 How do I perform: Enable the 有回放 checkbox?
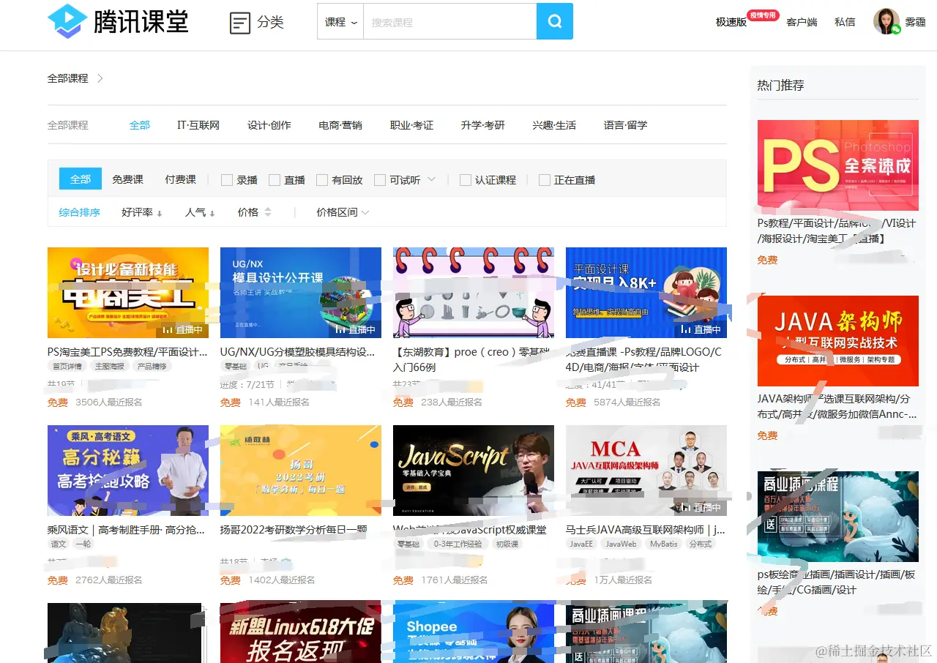(x=322, y=180)
